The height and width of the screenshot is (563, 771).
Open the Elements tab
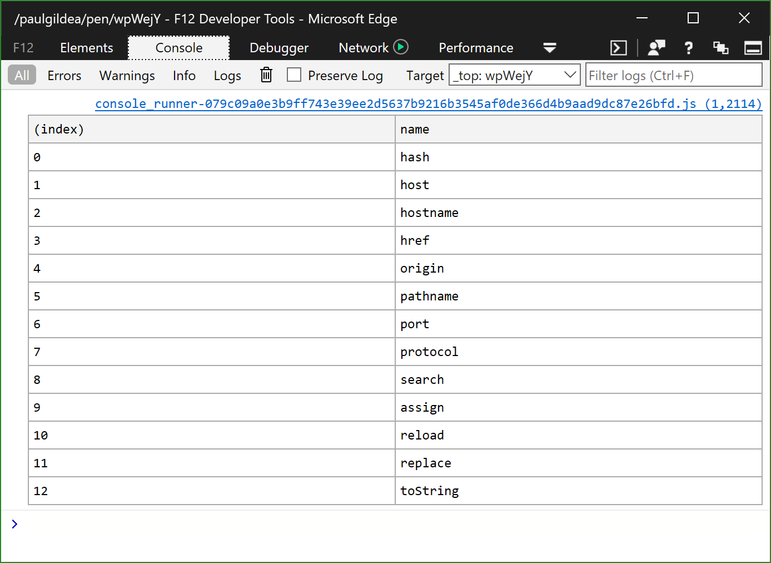[x=86, y=48]
